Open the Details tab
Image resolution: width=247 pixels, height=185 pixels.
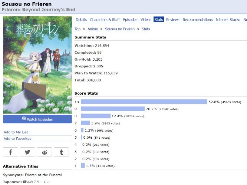click(x=81, y=20)
